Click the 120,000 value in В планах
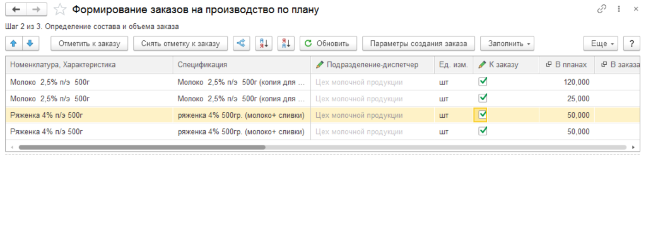Screen dimensions: 646x248 (x=577, y=82)
